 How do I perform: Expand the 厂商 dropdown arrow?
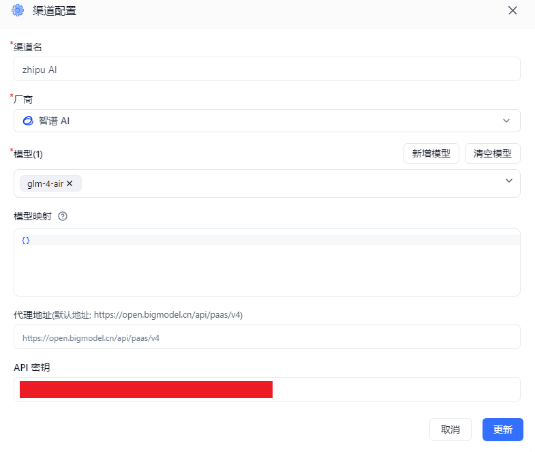pyautogui.click(x=506, y=121)
